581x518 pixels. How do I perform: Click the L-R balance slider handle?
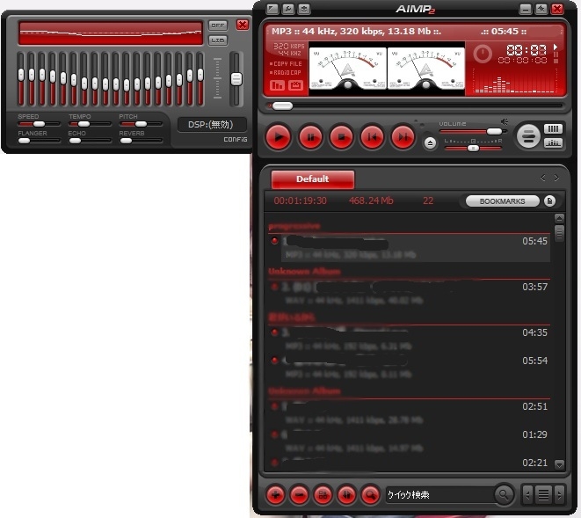[x=473, y=149]
